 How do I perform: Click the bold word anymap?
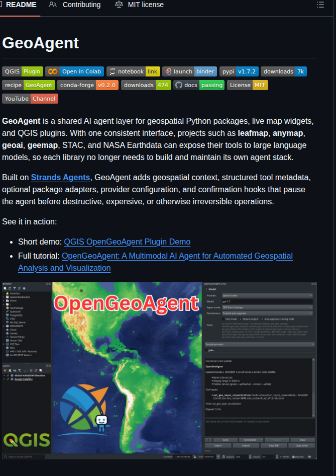[x=289, y=133]
